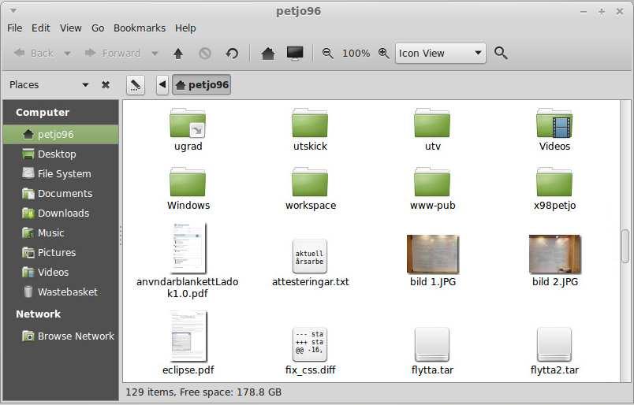This screenshot has height=405, width=634.
Task: Reload the current folder
Action: 232,54
